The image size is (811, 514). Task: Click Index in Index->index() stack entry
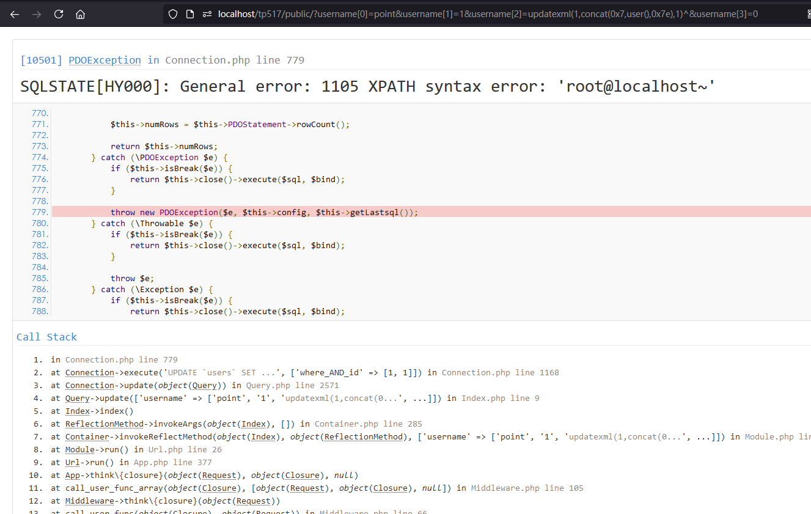(78, 411)
